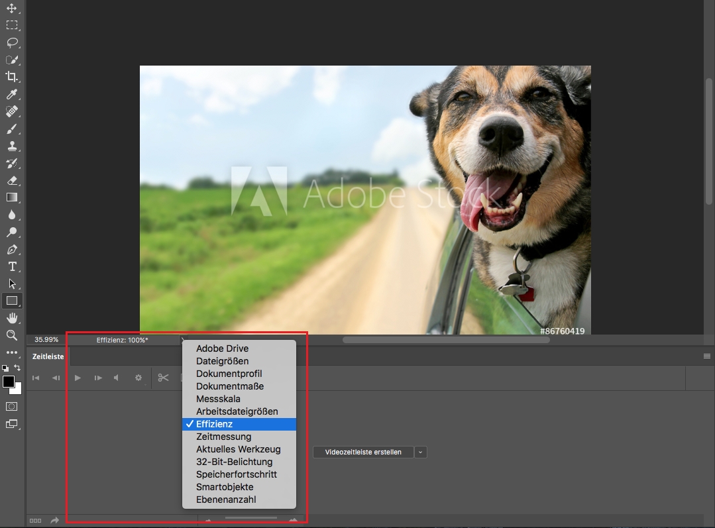The width and height of the screenshot is (715, 528).
Task: Switch to the Zeitleiste tab
Action: point(47,356)
